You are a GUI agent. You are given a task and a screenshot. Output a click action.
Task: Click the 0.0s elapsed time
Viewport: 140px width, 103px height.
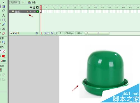pos(80,33)
